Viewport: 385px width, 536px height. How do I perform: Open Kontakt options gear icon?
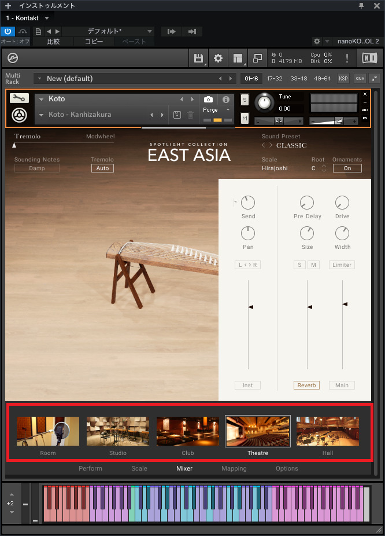(x=218, y=58)
